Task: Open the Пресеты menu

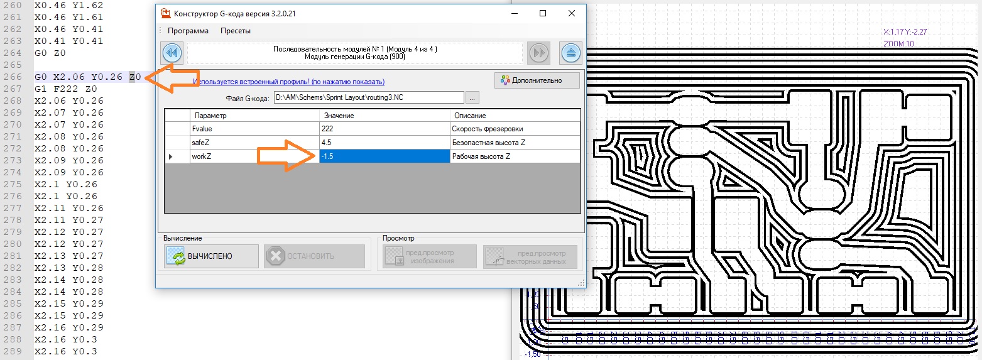Action: [236, 31]
